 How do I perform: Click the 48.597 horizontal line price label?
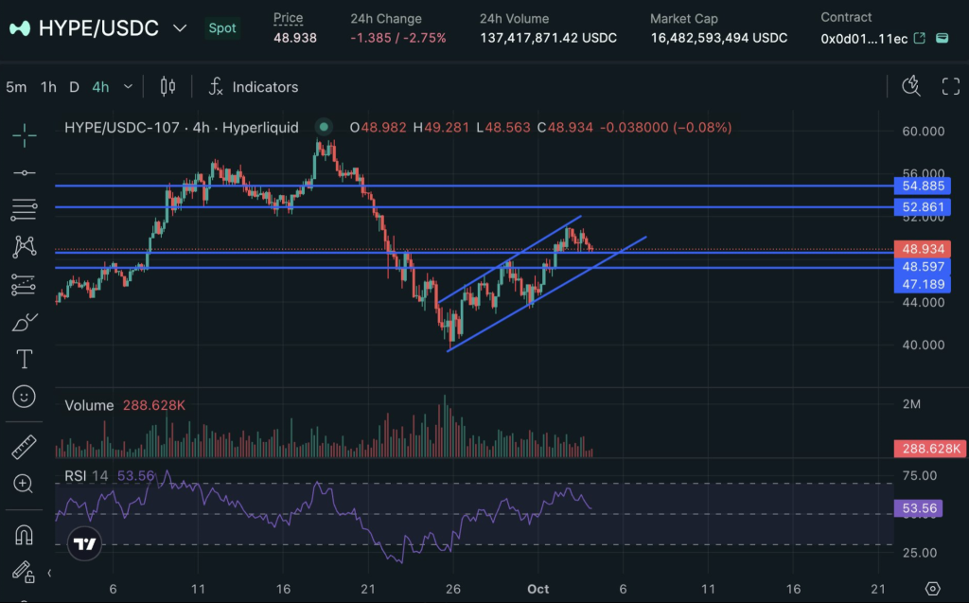(923, 267)
